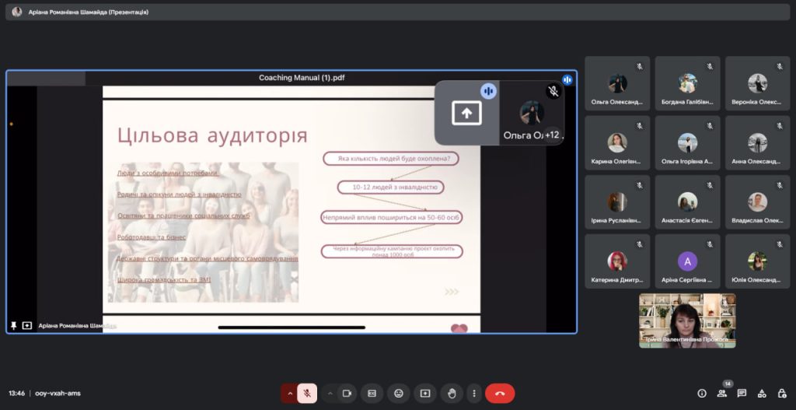Show the people panel with 14 participants
Viewport: 796px width, 410px height.
pos(722,394)
